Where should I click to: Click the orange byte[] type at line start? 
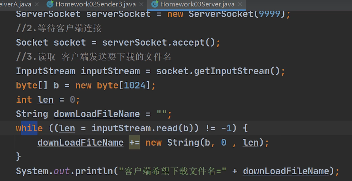tap(32, 86)
